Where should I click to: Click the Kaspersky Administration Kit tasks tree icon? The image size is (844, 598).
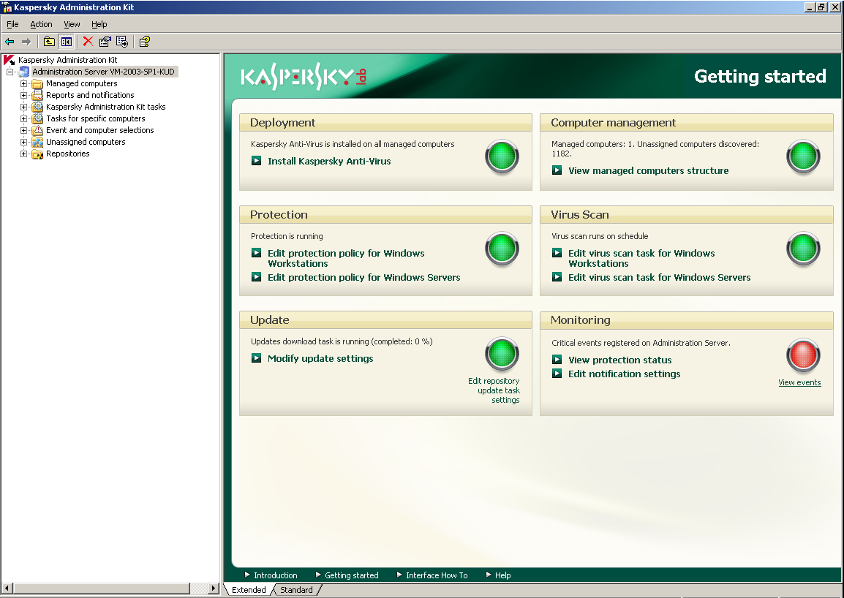point(37,107)
